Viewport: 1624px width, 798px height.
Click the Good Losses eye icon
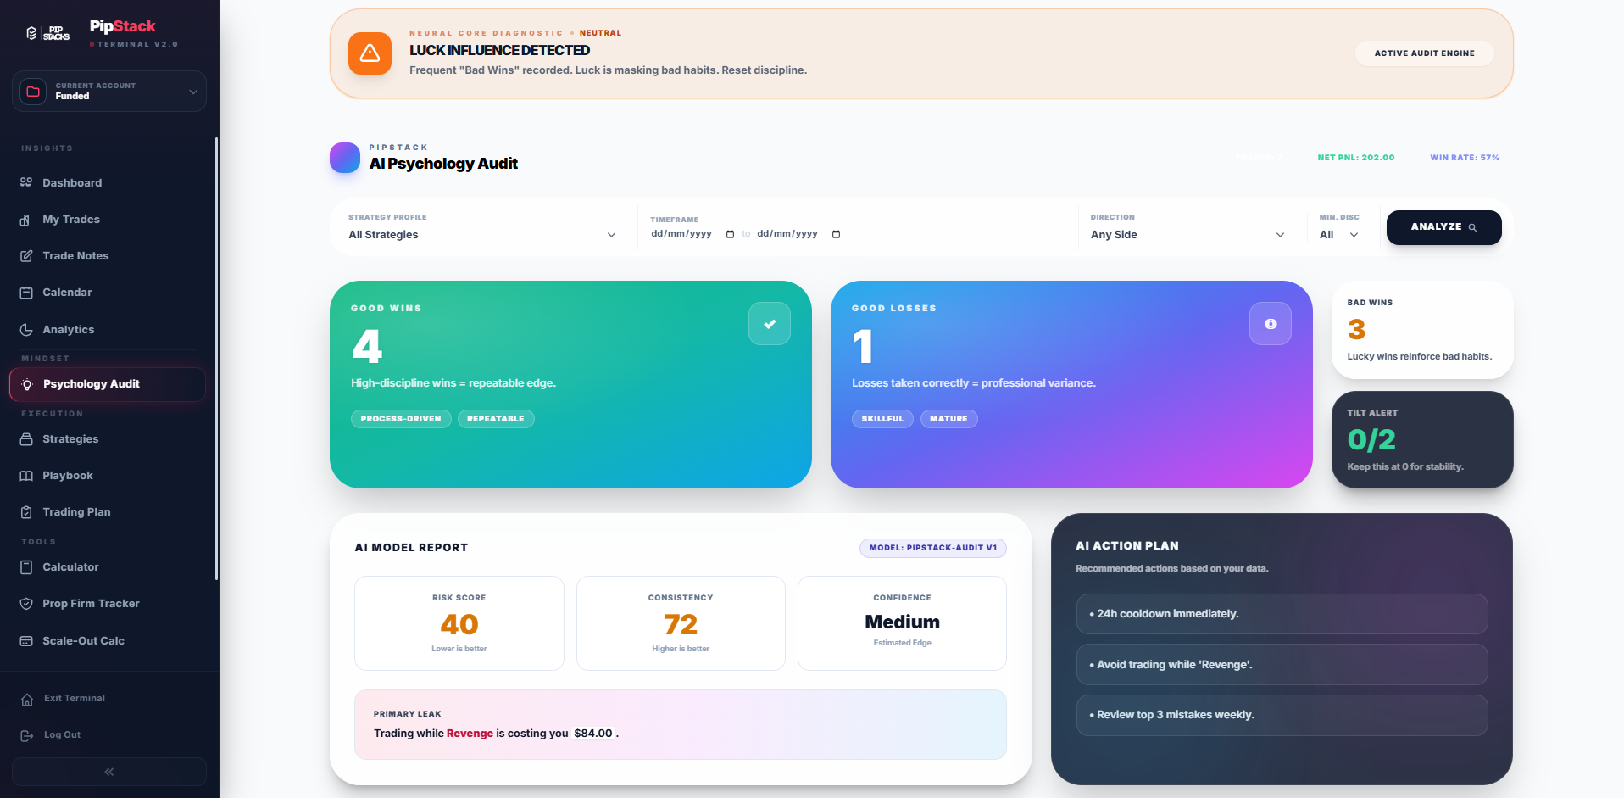coord(1270,324)
